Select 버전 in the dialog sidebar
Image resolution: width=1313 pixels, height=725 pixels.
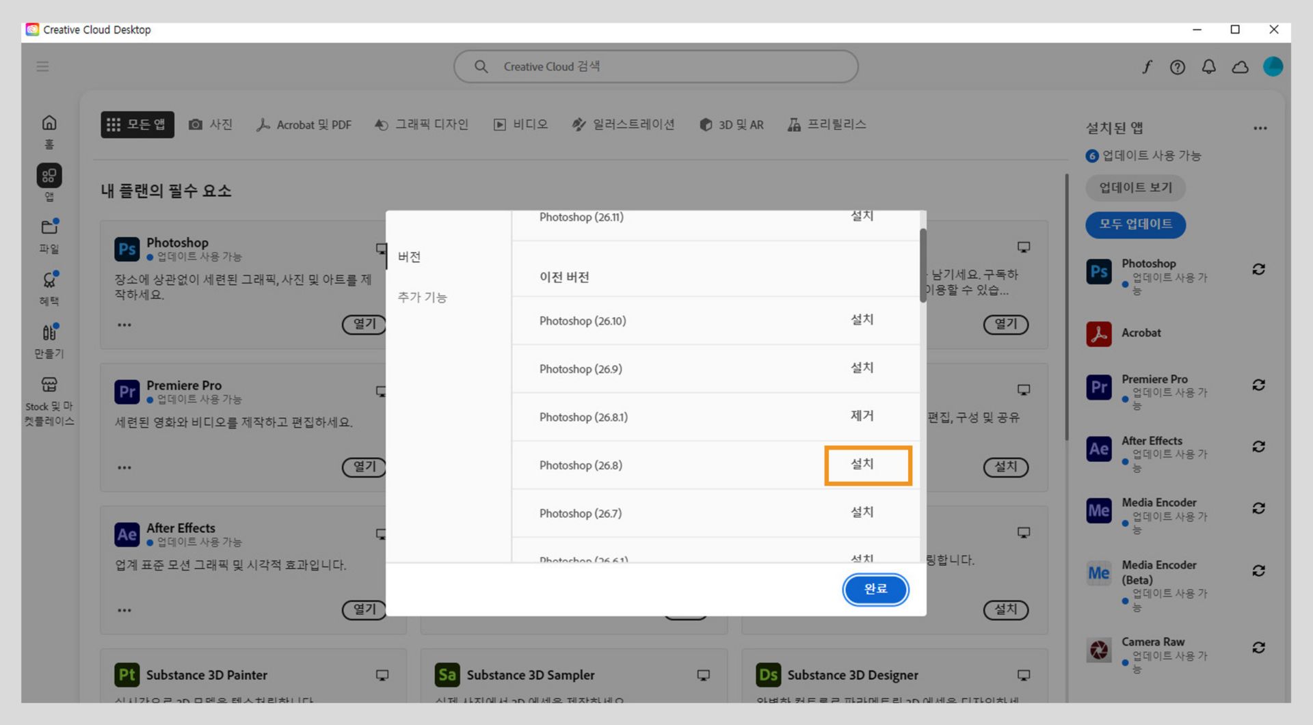pyautogui.click(x=409, y=257)
